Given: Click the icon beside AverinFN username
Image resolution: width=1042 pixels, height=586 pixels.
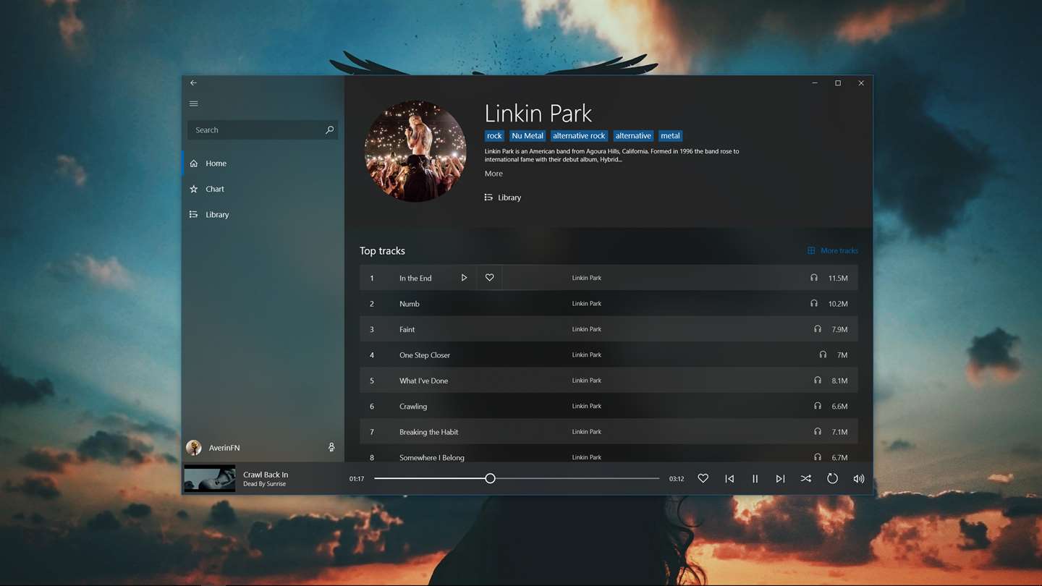Looking at the screenshot, I should pyautogui.click(x=331, y=448).
